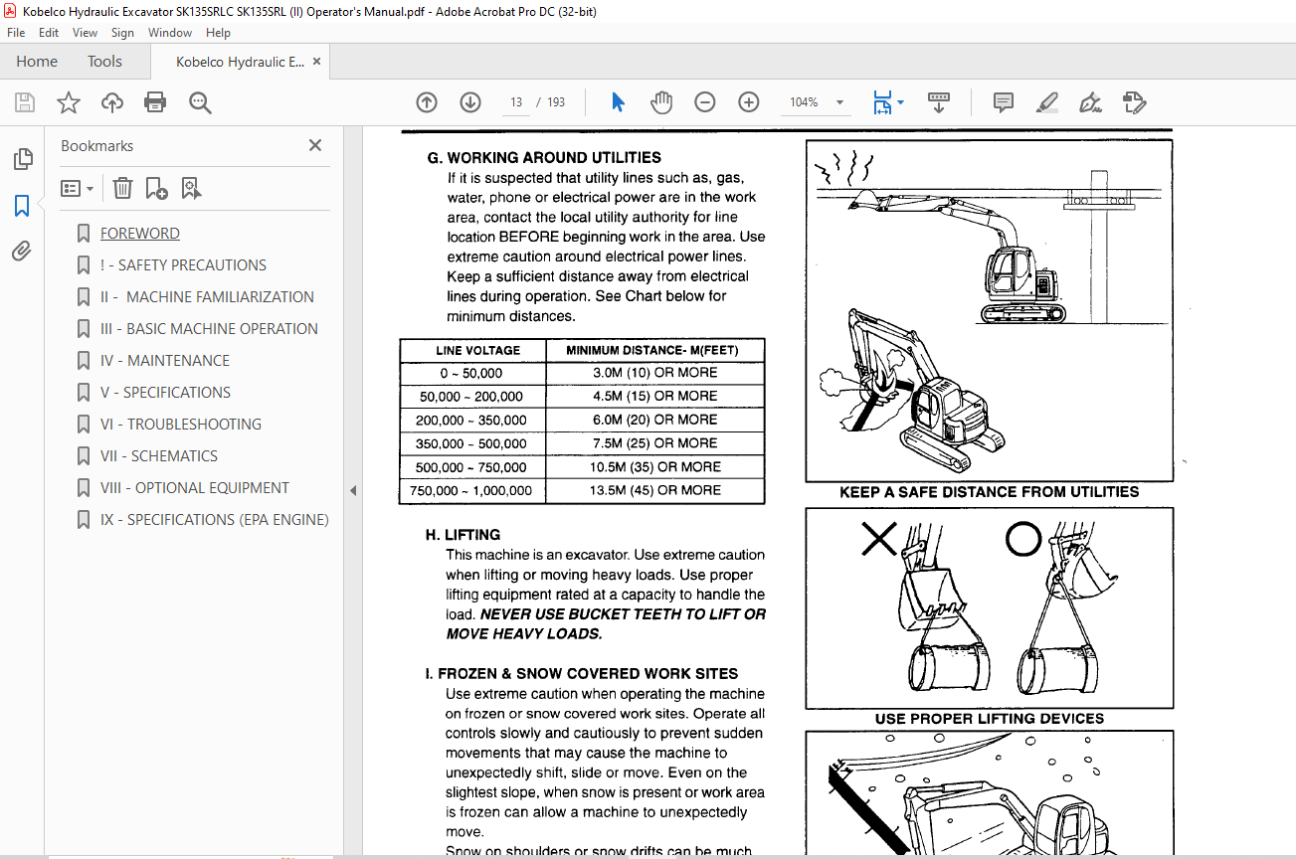This screenshot has height=859, width=1296.
Task: Zoom in with the plus icon
Action: [x=749, y=102]
